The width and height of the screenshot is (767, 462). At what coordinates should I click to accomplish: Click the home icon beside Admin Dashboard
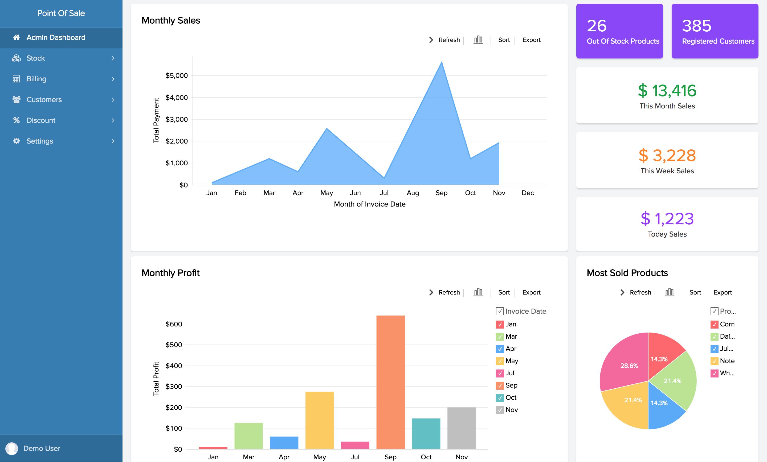[x=17, y=37]
